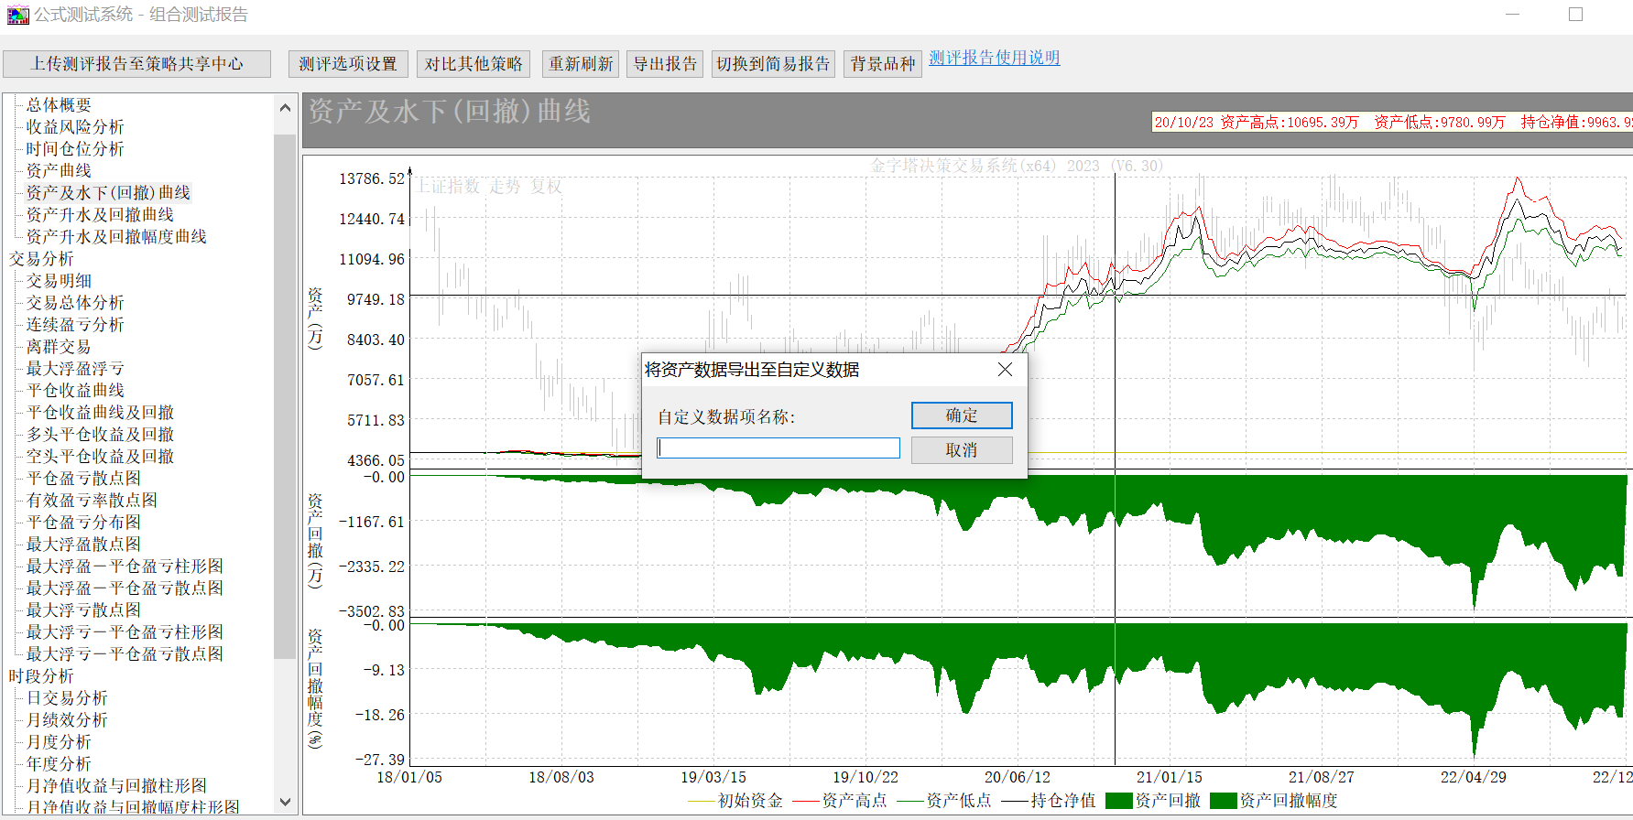Focus the 自定义数据项名称 input field

pos(778,448)
